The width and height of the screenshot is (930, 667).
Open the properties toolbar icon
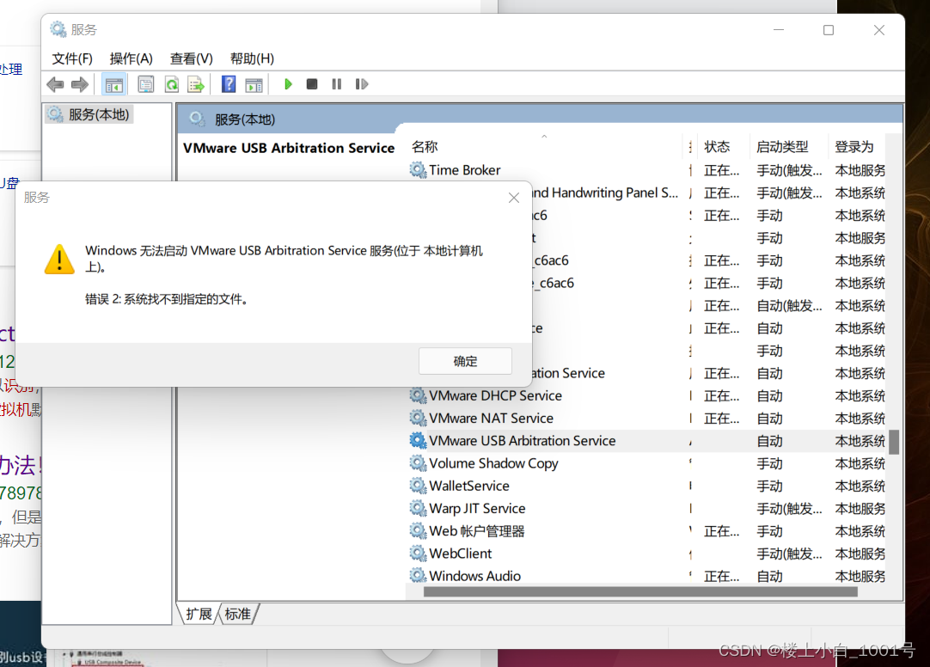[x=145, y=84]
